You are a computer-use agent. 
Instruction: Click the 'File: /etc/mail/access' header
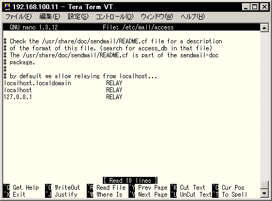coord(138,27)
